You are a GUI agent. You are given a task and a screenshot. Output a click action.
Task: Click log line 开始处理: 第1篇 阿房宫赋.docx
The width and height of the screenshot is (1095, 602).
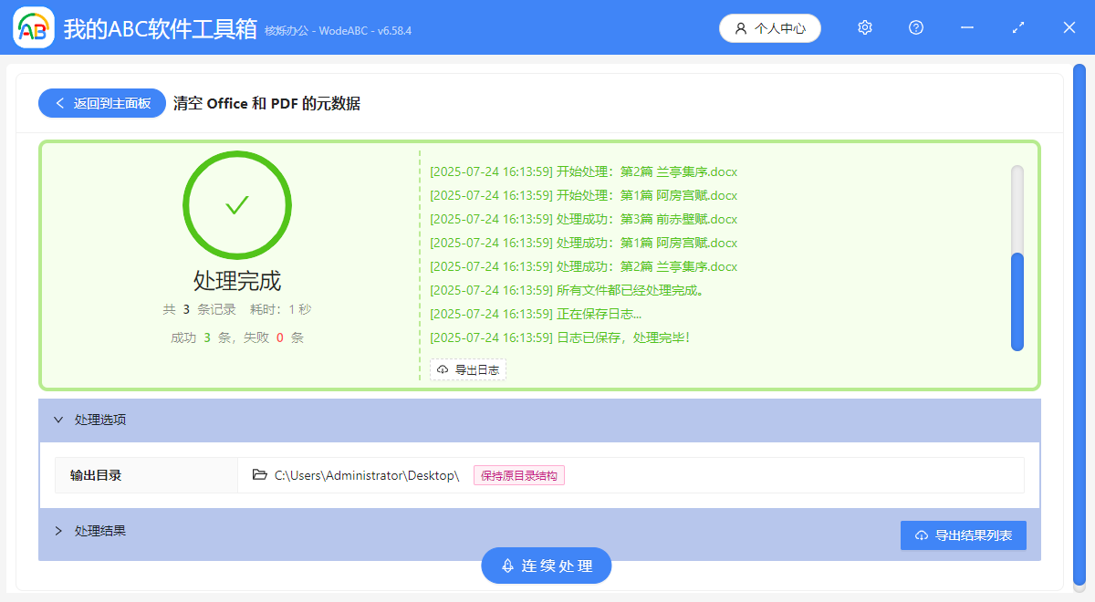click(583, 195)
